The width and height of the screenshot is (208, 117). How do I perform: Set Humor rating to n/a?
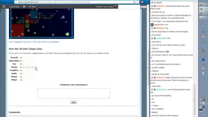(x=21, y=77)
